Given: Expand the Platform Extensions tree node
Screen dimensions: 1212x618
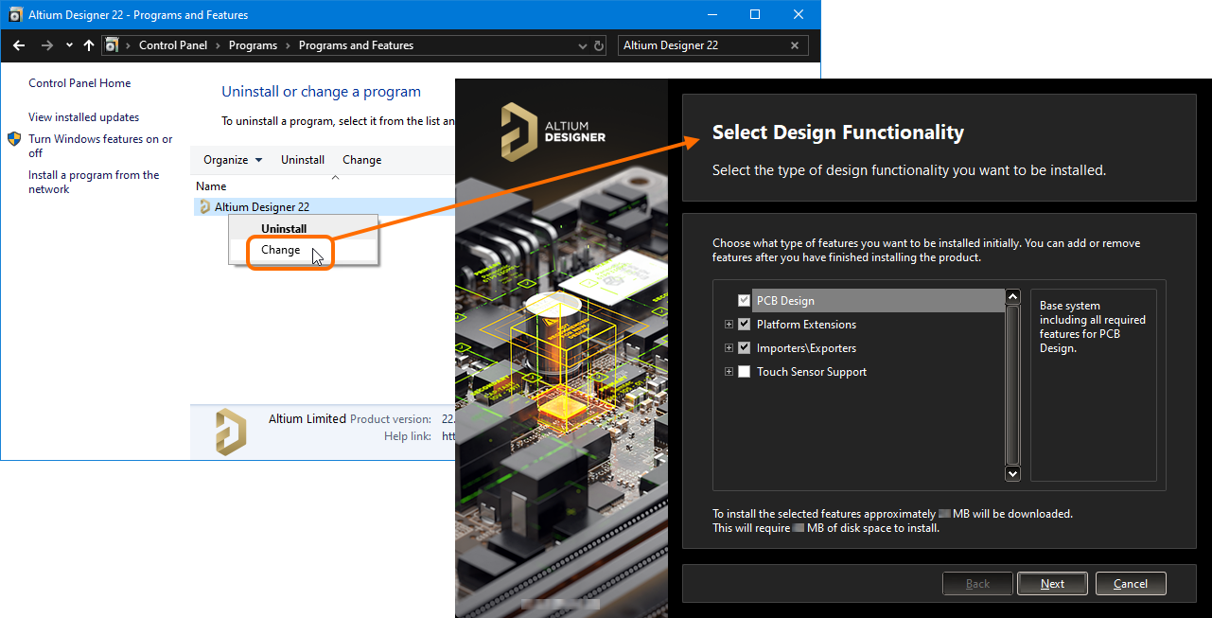Looking at the screenshot, I should 729,325.
